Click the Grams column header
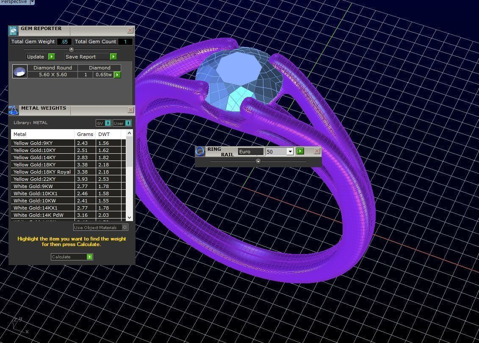 pyautogui.click(x=85, y=134)
